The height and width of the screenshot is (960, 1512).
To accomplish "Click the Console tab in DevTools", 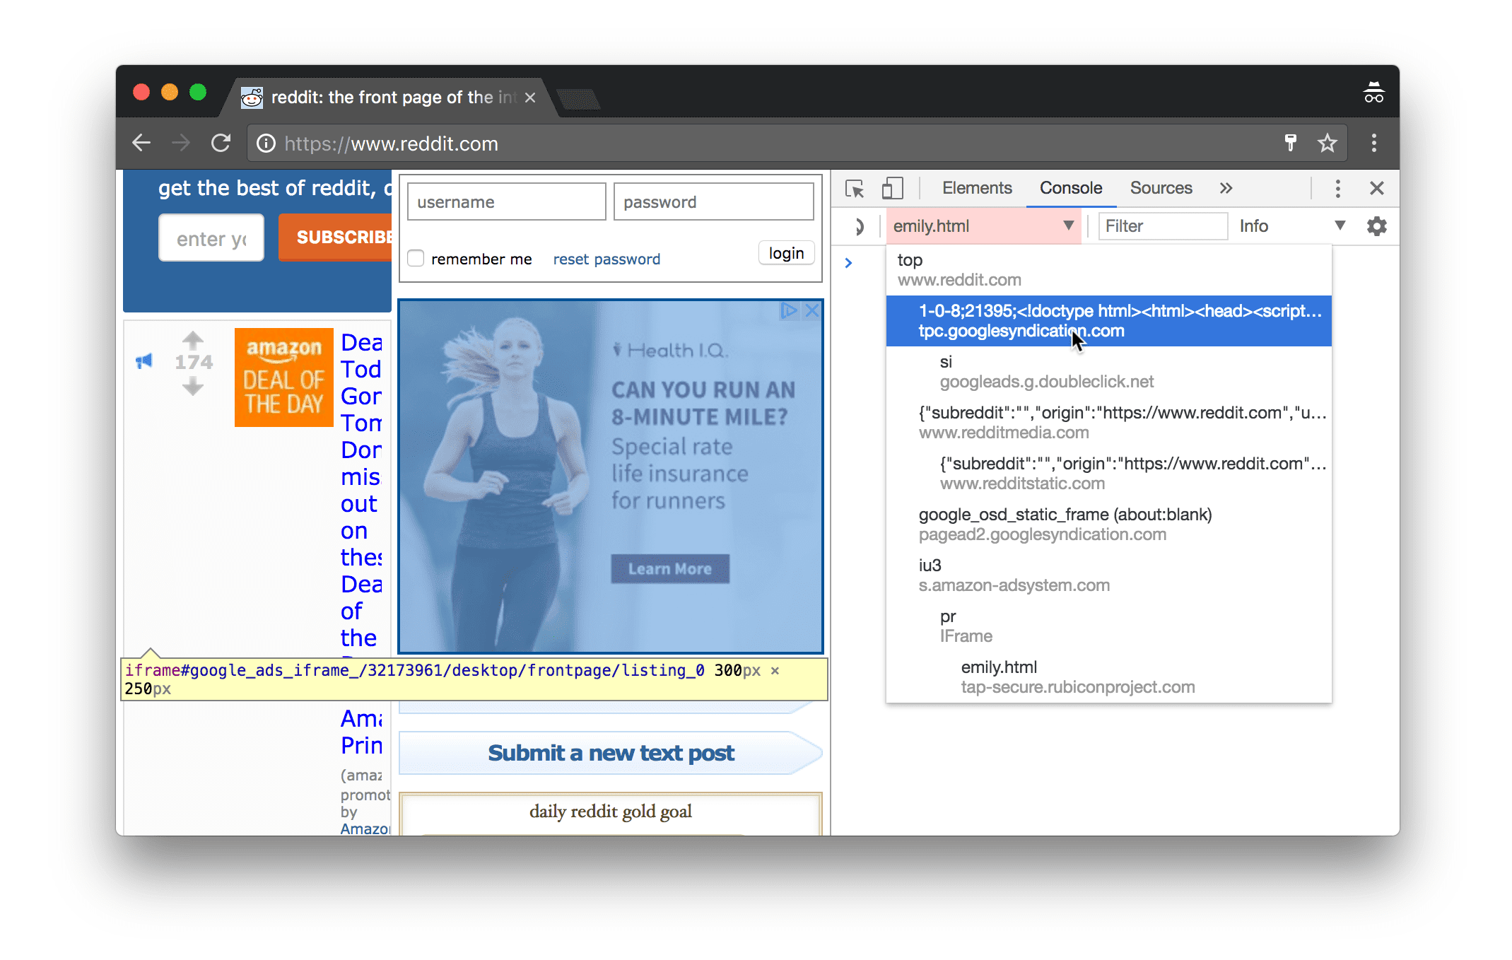I will [x=1070, y=187].
